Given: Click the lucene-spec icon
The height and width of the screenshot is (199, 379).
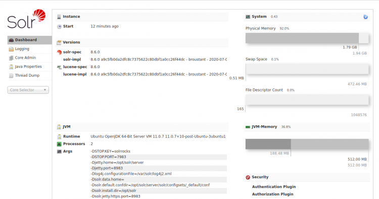Looking at the screenshot, I should 59,67.
